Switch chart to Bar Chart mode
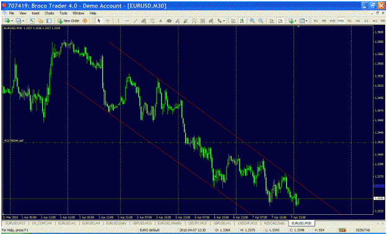 [233, 21]
